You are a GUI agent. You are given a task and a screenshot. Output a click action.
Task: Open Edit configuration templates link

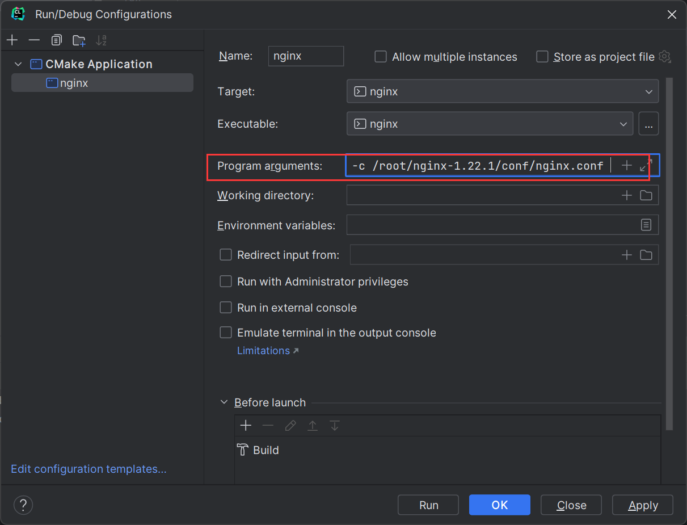(x=88, y=469)
